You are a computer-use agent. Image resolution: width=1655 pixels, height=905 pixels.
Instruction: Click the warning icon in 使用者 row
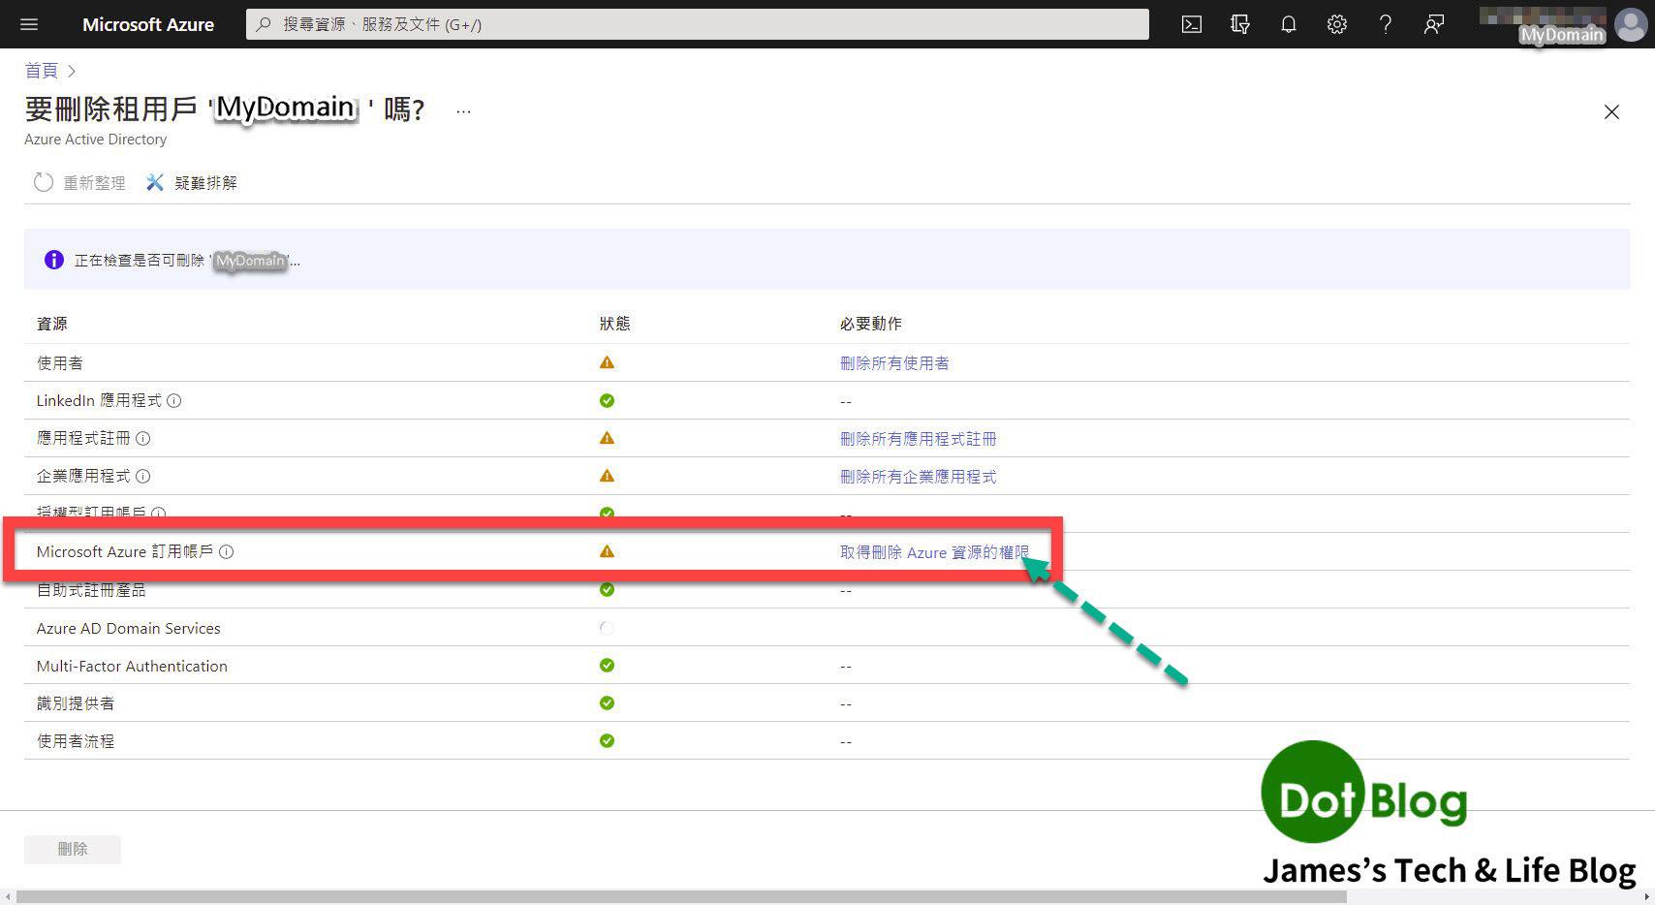(607, 362)
